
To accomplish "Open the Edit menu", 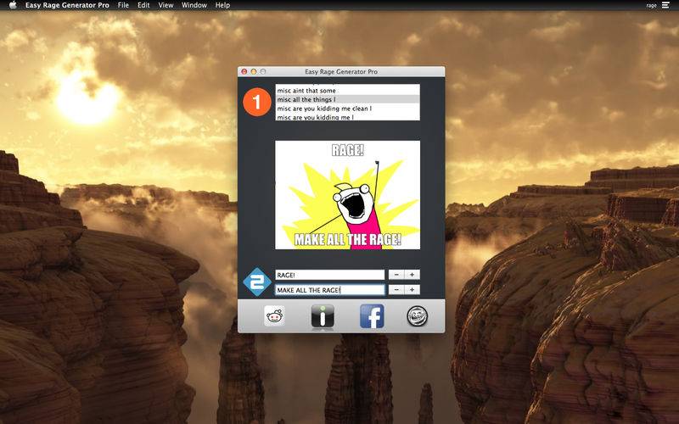I will 143,5.
